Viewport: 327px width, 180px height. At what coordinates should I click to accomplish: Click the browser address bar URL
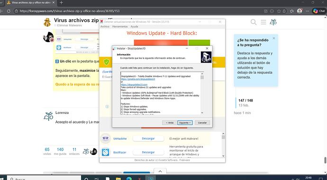pyautogui.click(x=70, y=11)
